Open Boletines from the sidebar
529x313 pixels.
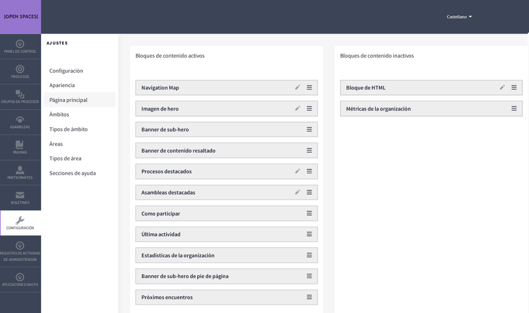coord(20,198)
